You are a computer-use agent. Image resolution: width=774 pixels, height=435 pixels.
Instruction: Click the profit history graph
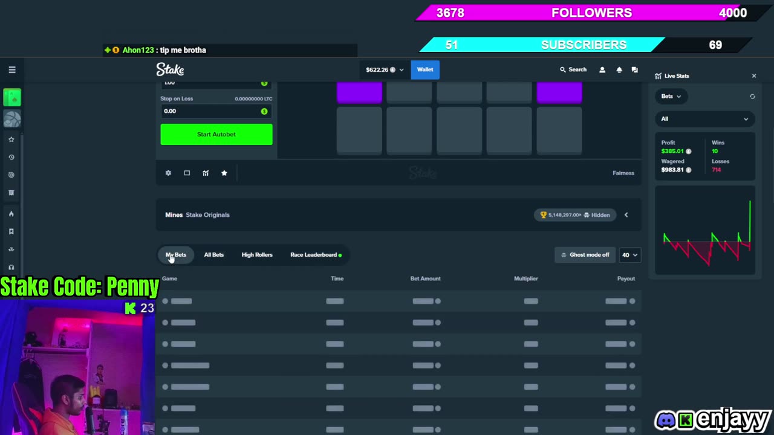pos(705,231)
